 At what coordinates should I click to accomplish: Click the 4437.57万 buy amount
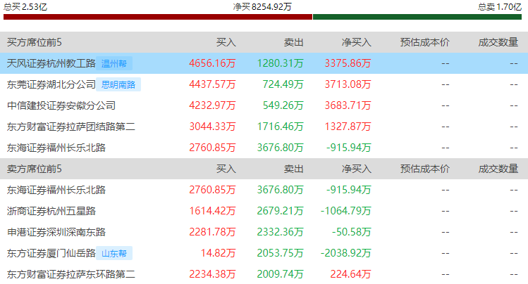coord(212,84)
